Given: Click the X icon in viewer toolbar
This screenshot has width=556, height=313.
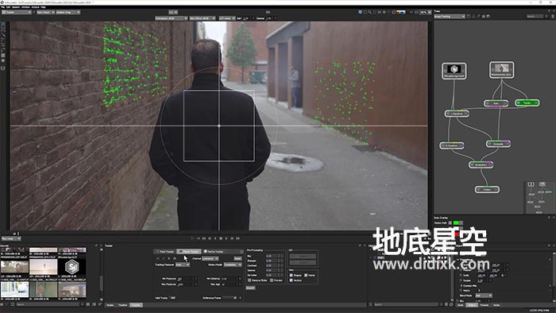Looking at the screenshot, I should click(x=379, y=12).
